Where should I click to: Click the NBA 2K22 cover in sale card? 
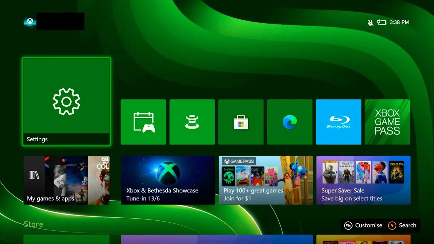(x=363, y=172)
